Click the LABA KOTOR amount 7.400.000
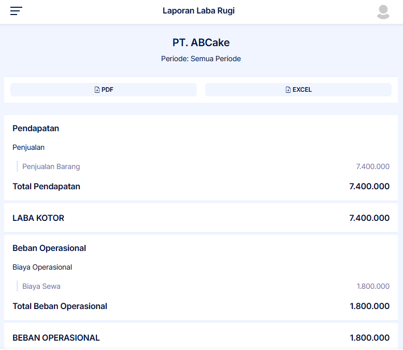403x350 pixels. tap(369, 218)
